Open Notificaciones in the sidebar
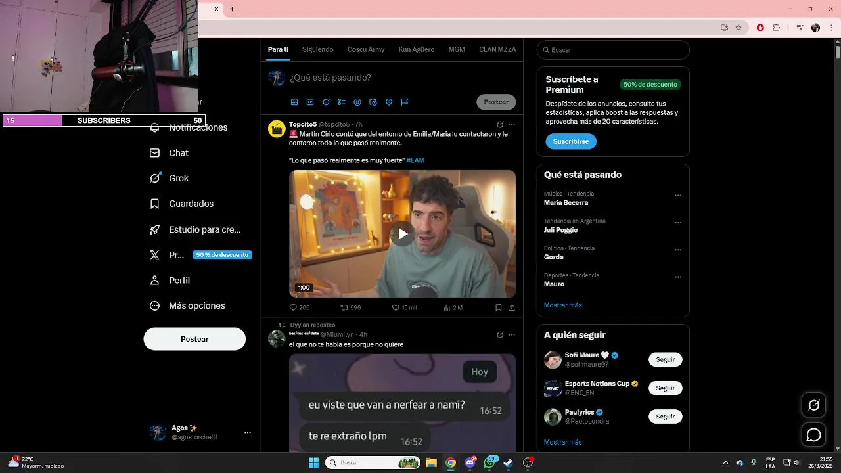Viewport: 841px width, 473px height. 188,127
